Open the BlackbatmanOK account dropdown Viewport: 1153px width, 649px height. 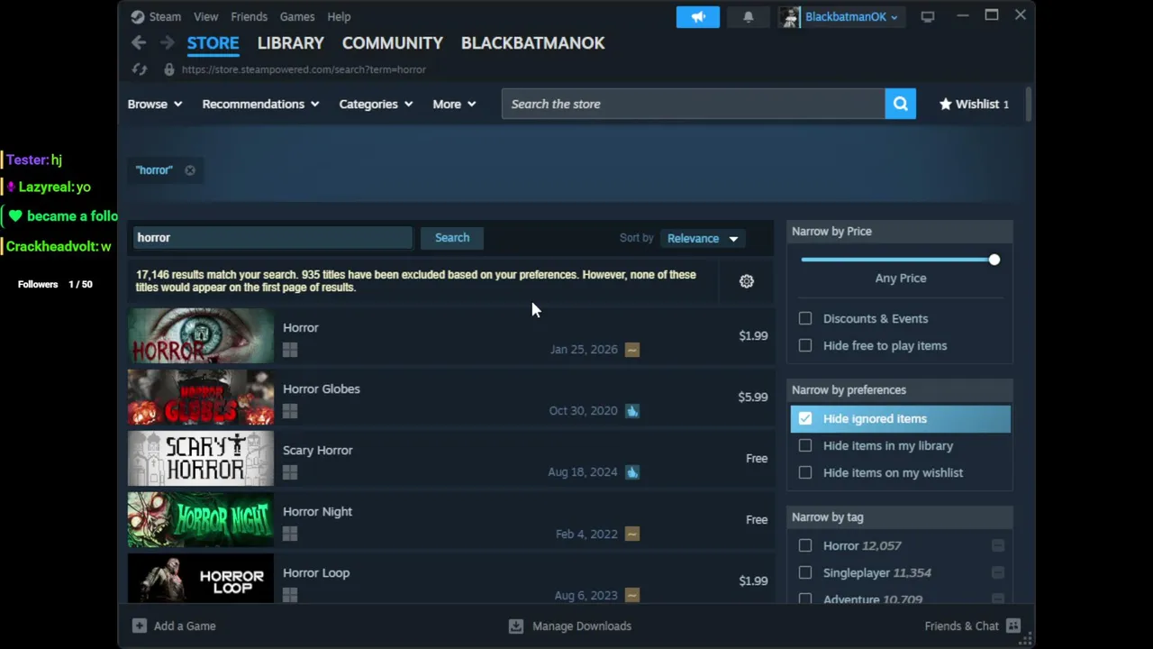(x=851, y=16)
